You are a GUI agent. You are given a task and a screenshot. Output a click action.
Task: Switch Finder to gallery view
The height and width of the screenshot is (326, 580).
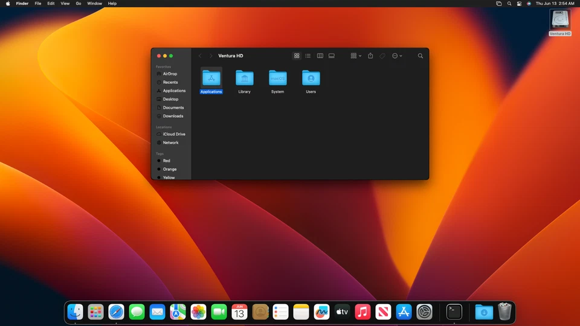332,56
